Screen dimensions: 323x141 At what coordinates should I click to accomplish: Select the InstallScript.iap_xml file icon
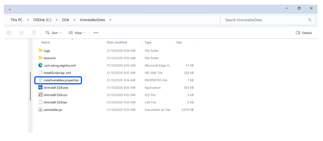click(40, 72)
